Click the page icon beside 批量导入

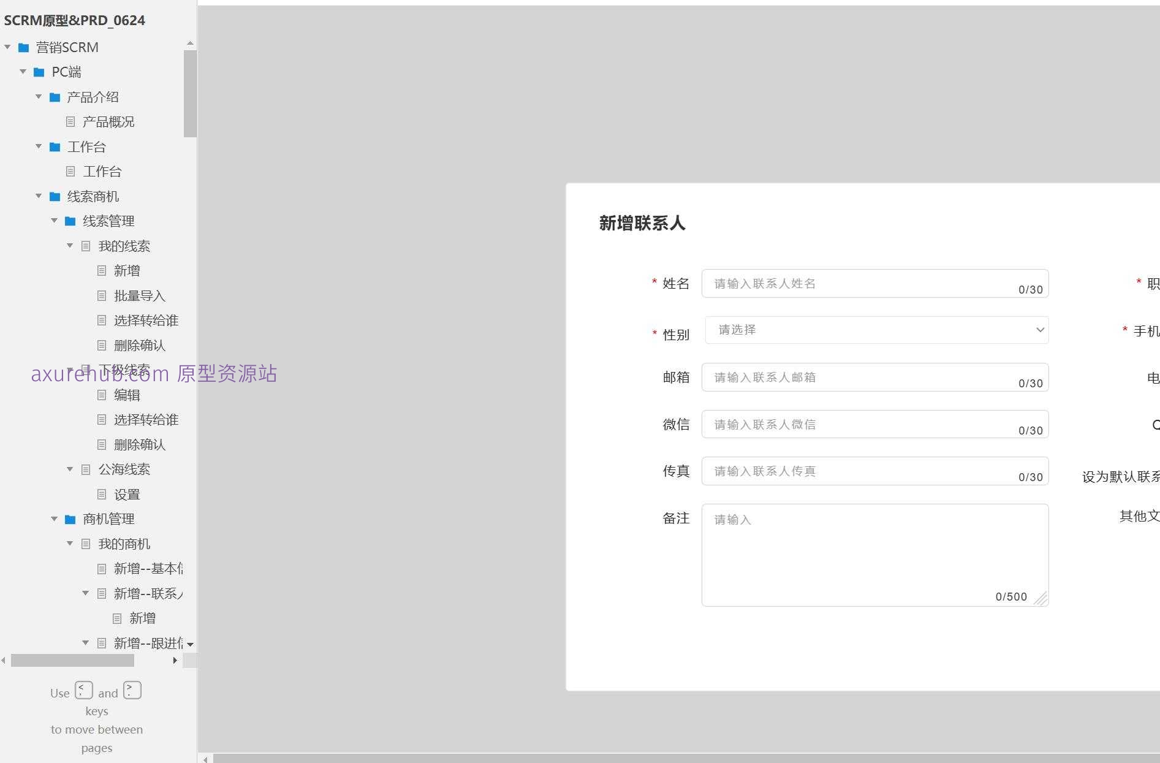[x=101, y=295]
